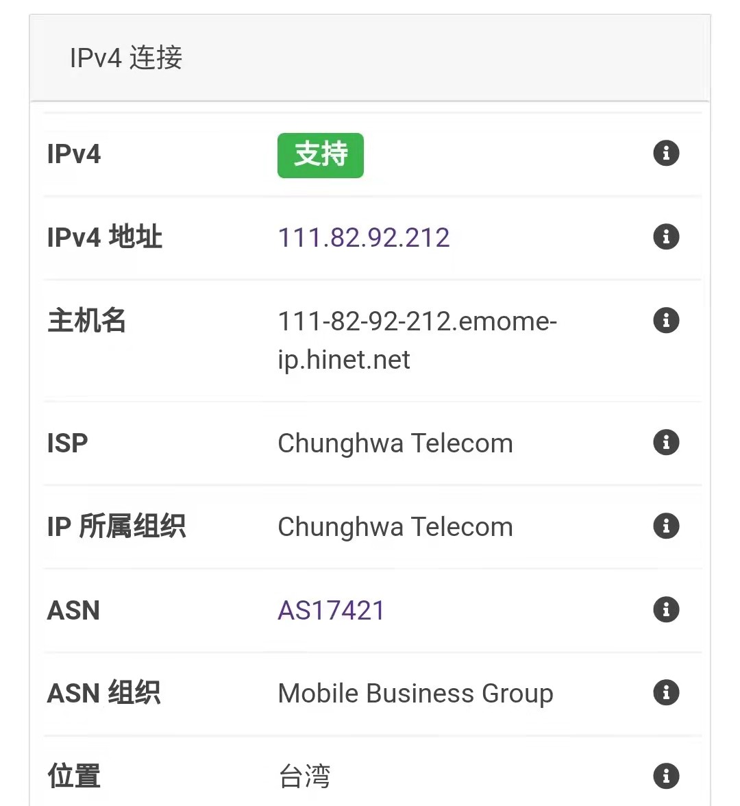Open the info icon in ASN row
The width and height of the screenshot is (740, 806).
pos(666,609)
